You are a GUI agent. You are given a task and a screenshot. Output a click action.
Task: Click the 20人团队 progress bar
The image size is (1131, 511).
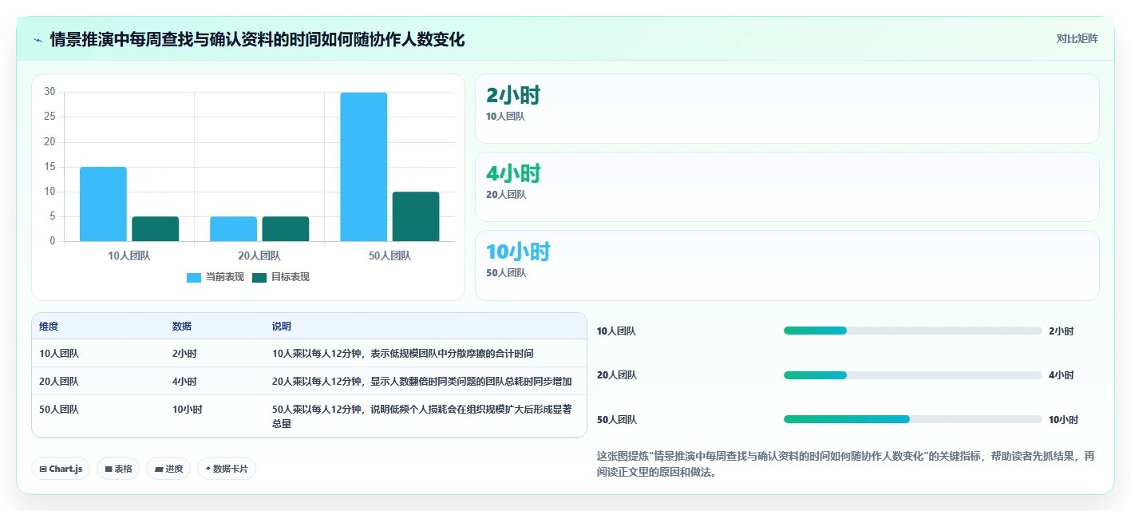913,375
